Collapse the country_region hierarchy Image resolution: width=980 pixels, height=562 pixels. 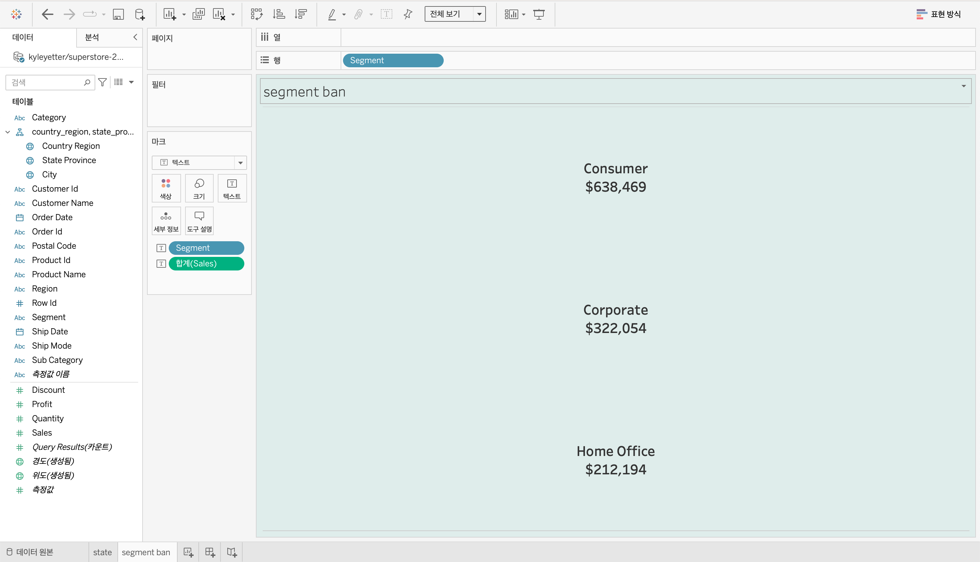[x=7, y=132]
